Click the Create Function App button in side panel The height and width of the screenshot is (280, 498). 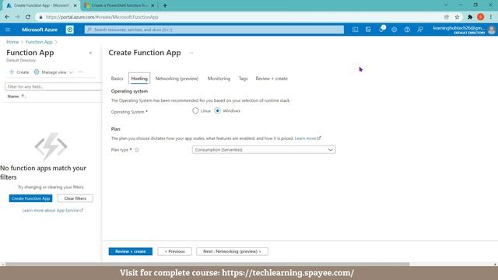[x=31, y=198]
